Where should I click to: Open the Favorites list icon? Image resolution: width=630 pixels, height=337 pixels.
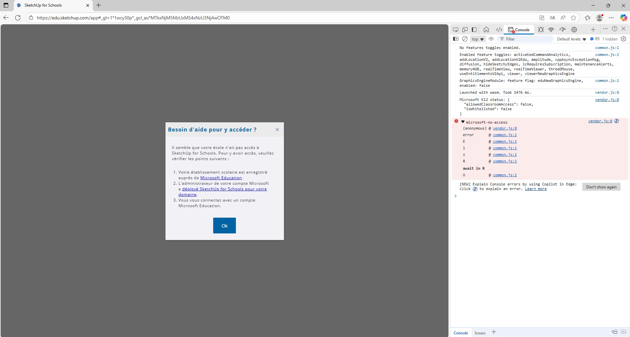[588, 18]
